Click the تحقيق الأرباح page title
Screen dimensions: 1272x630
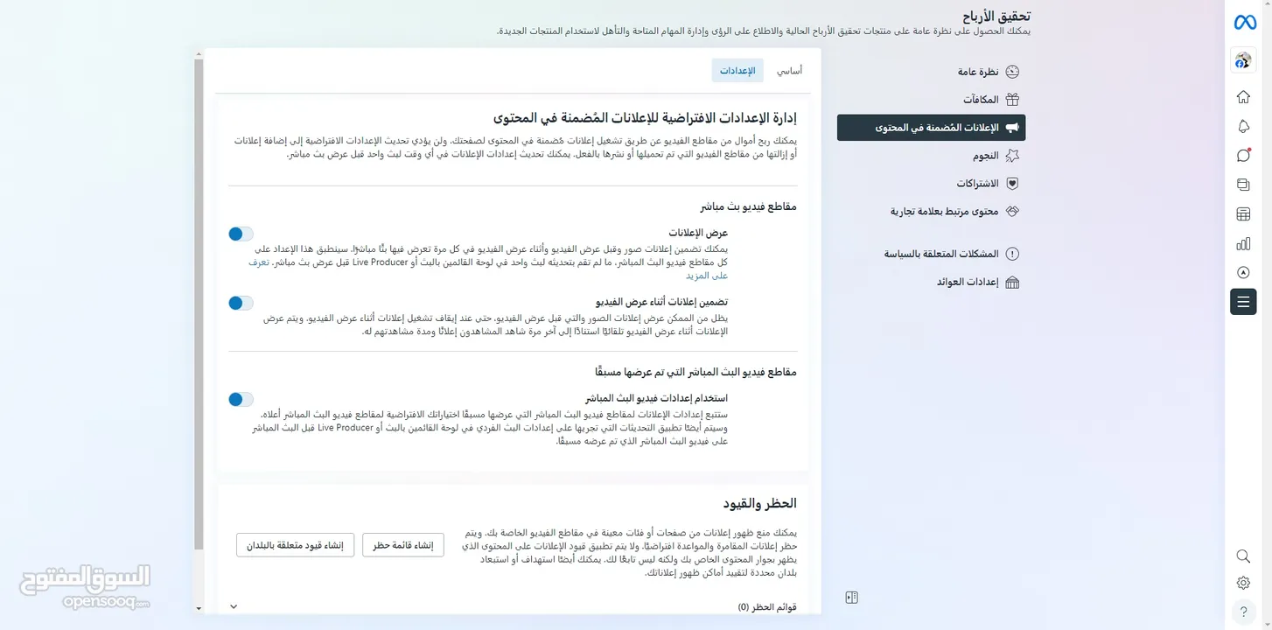click(x=996, y=16)
